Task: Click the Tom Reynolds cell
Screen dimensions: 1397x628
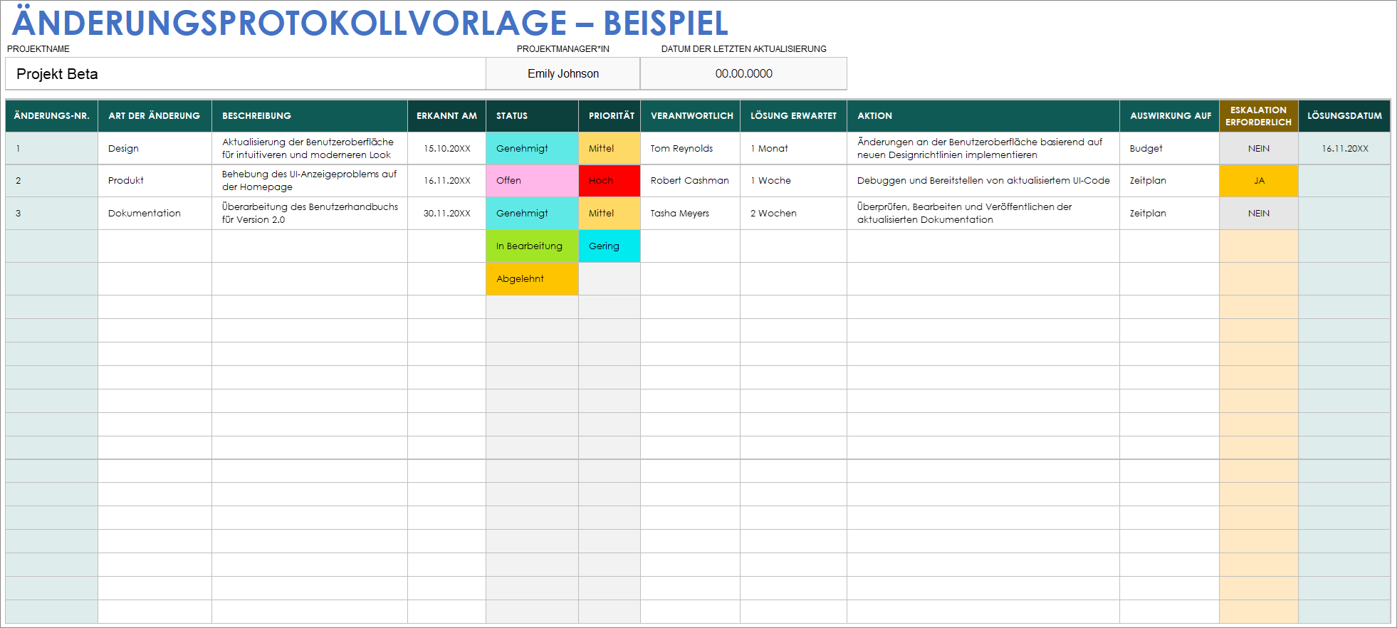Action: (691, 149)
